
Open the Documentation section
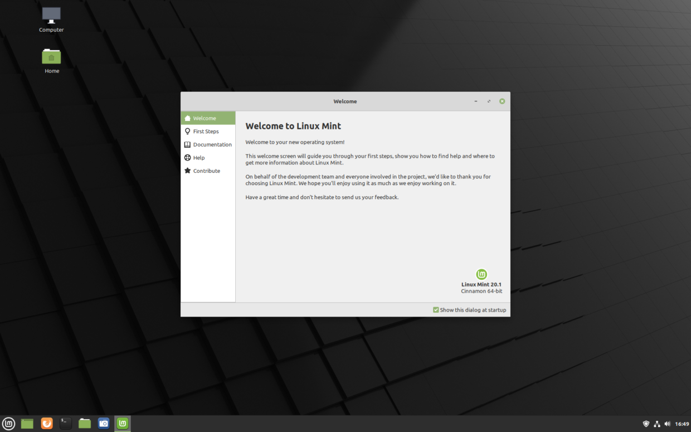pos(208,144)
